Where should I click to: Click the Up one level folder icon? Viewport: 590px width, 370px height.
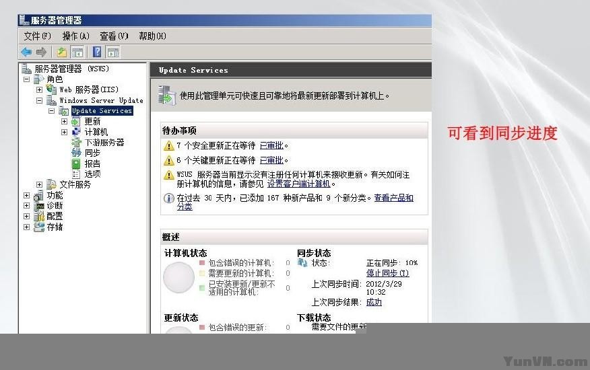click(x=62, y=52)
